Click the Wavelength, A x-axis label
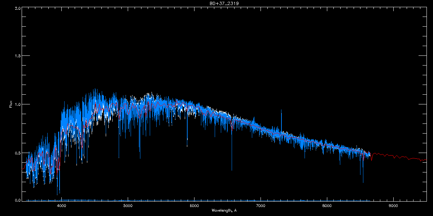 [224, 210]
